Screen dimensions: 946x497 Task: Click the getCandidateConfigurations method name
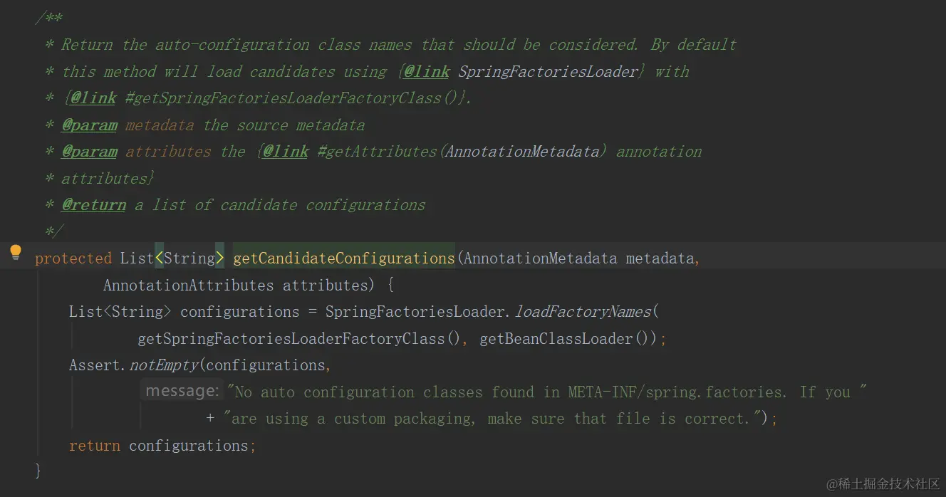click(343, 258)
